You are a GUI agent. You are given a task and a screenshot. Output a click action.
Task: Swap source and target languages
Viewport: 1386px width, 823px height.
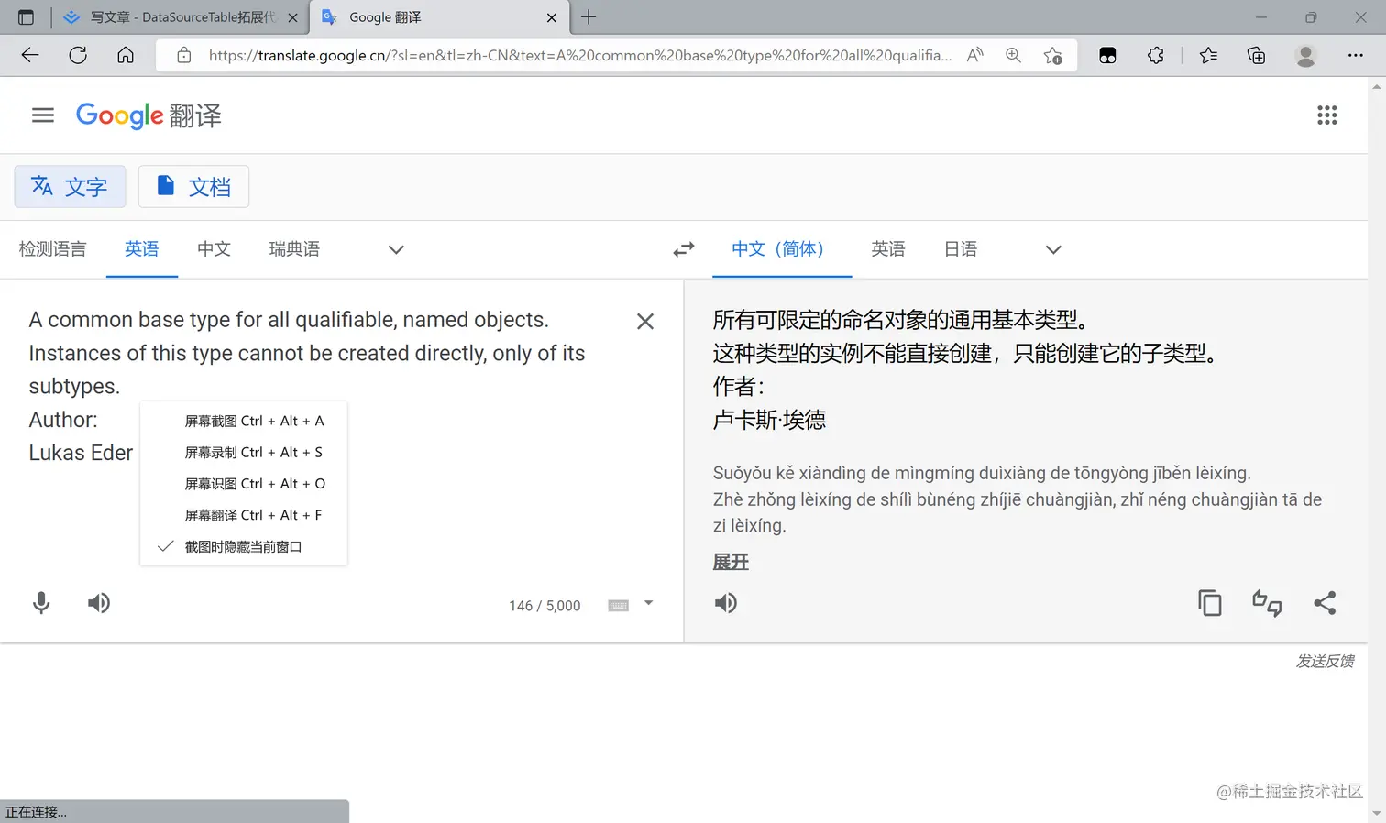click(x=684, y=249)
